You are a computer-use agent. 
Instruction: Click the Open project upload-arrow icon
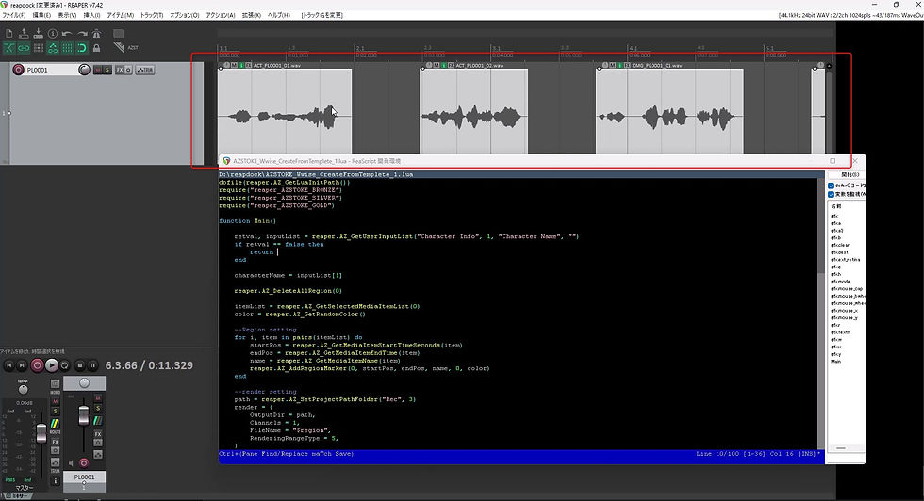pyautogui.click(x=24, y=34)
